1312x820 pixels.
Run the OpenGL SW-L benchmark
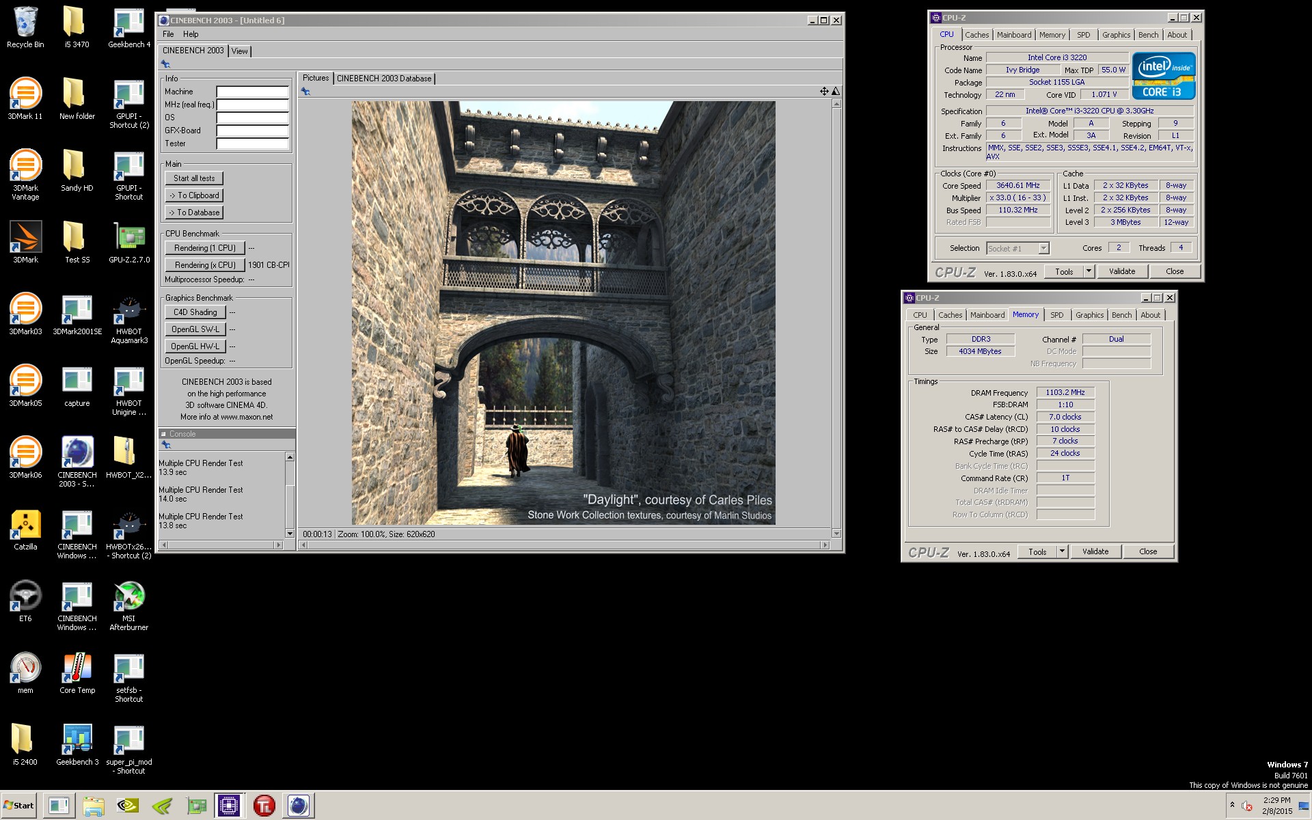coord(195,329)
